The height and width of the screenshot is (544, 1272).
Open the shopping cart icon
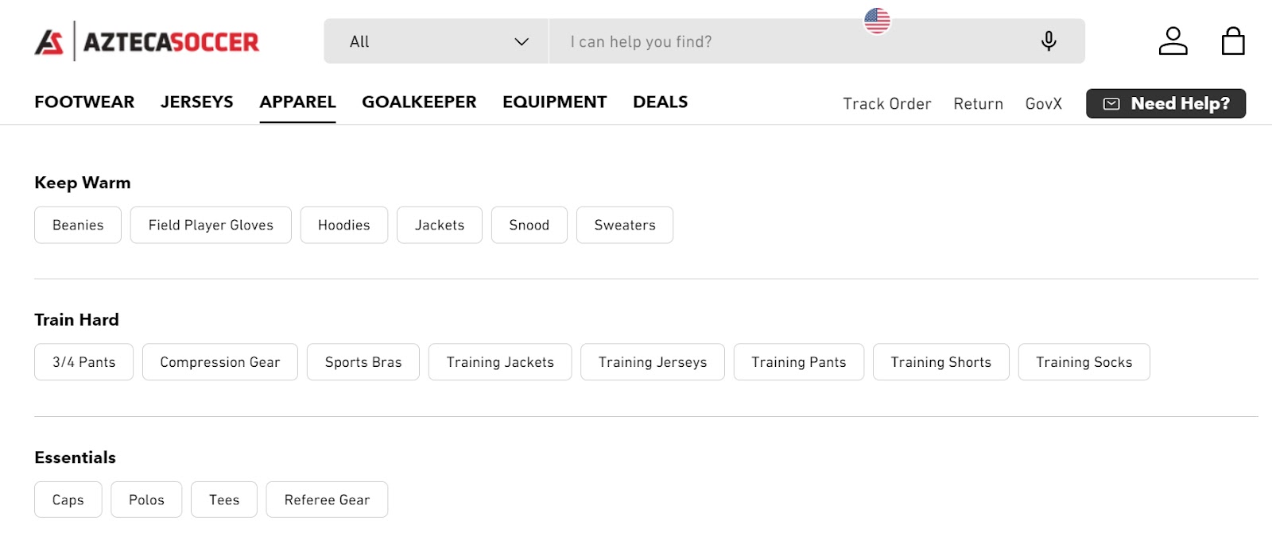click(x=1235, y=40)
